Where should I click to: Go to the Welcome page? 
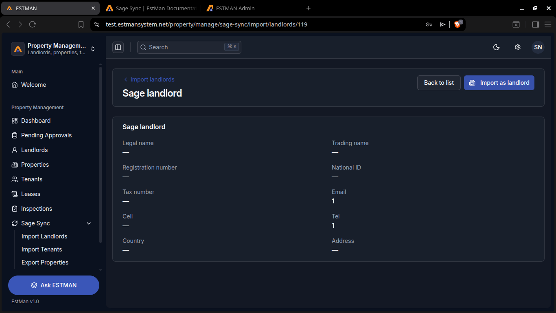(x=54, y=85)
